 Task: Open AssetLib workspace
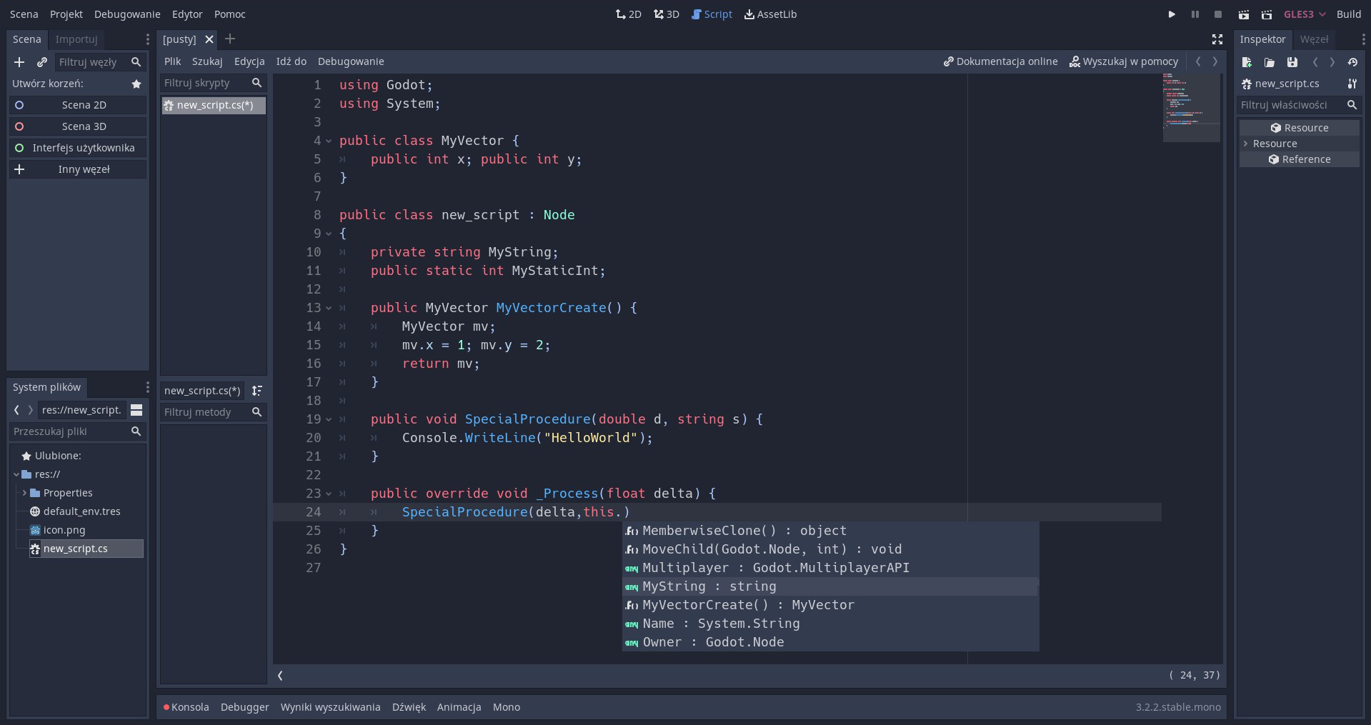pyautogui.click(x=770, y=14)
